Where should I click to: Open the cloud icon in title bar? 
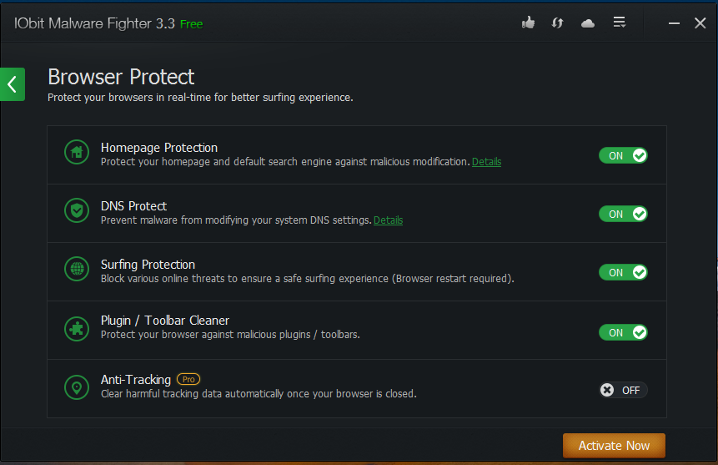[x=588, y=23]
